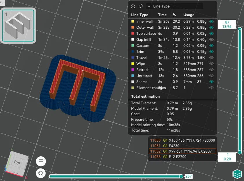Click the white seam marker on model

[82, 70]
